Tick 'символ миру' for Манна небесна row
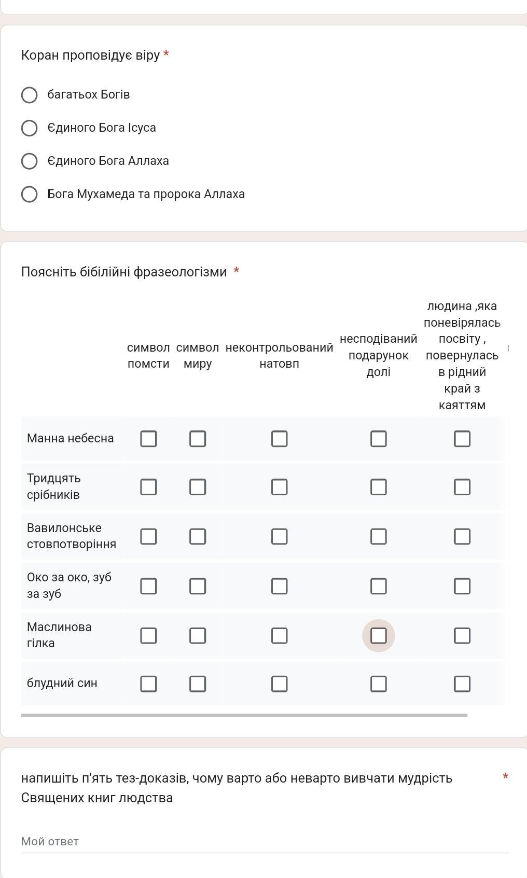The width and height of the screenshot is (527, 878). click(198, 439)
